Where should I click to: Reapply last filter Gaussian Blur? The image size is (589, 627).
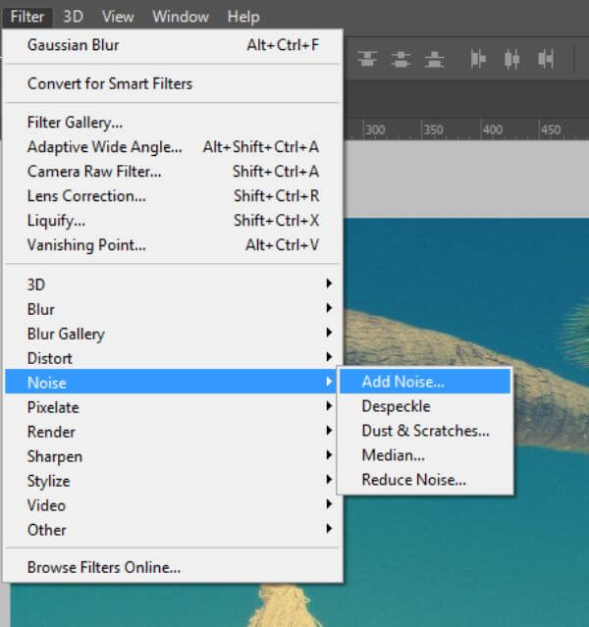click(x=173, y=45)
